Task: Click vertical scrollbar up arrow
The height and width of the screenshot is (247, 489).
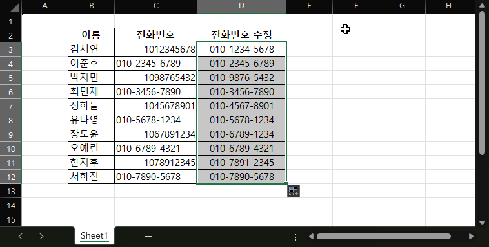Action: pos(482,6)
